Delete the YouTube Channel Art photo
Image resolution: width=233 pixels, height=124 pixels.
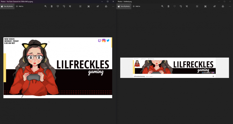click(x=52, y=6)
